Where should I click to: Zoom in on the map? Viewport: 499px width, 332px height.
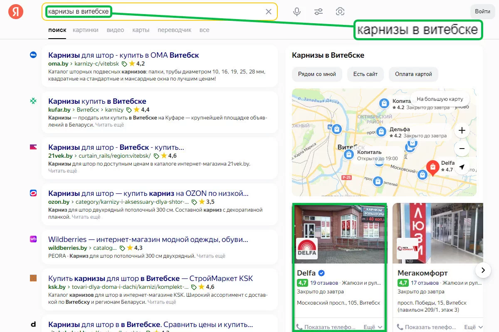point(462,131)
